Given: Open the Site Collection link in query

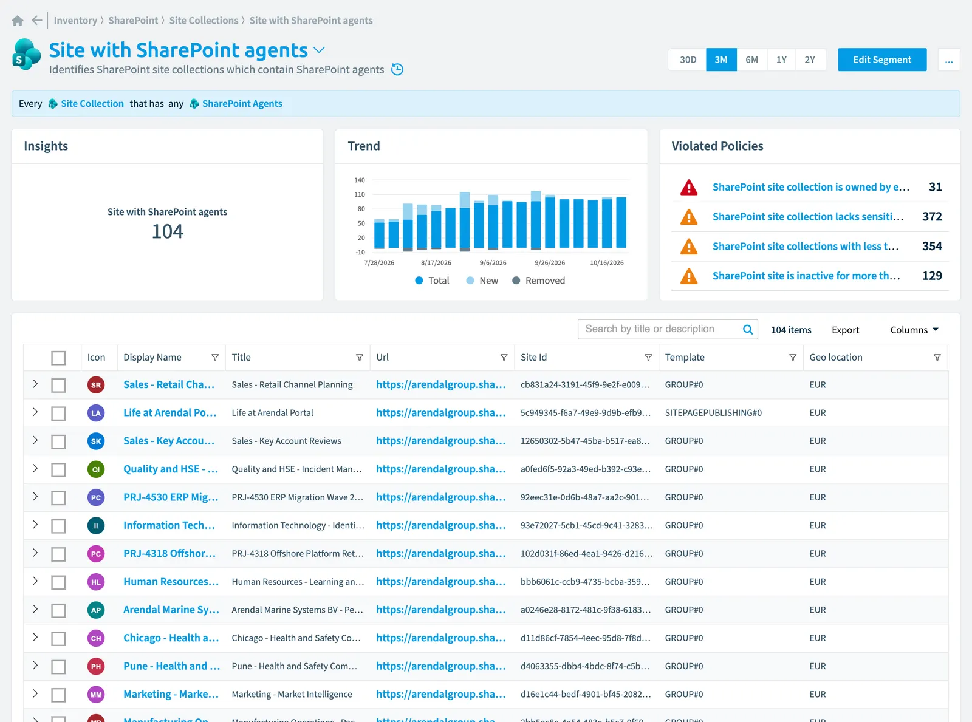Looking at the screenshot, I should (x=92, y=104).
